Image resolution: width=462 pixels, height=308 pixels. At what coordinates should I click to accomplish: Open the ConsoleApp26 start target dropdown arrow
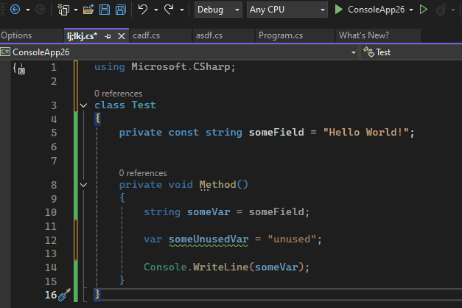pyautogui.click(x=411, y=10)
